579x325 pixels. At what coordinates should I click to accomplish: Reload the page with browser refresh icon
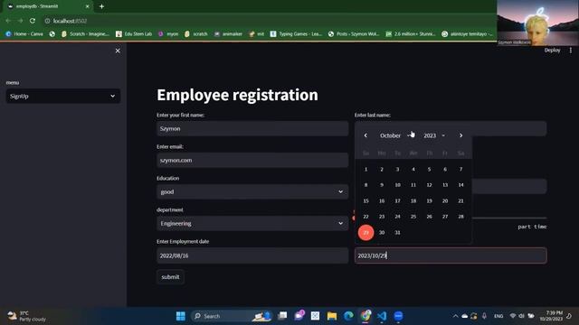[x=33, y=21]
